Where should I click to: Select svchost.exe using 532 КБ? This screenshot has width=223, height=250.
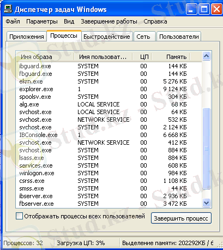pos(109,120)
